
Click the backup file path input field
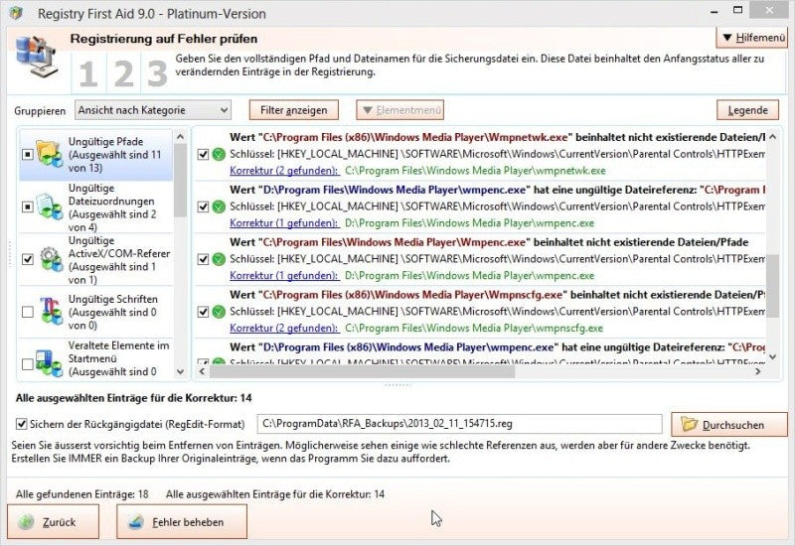tap(460, 424)
